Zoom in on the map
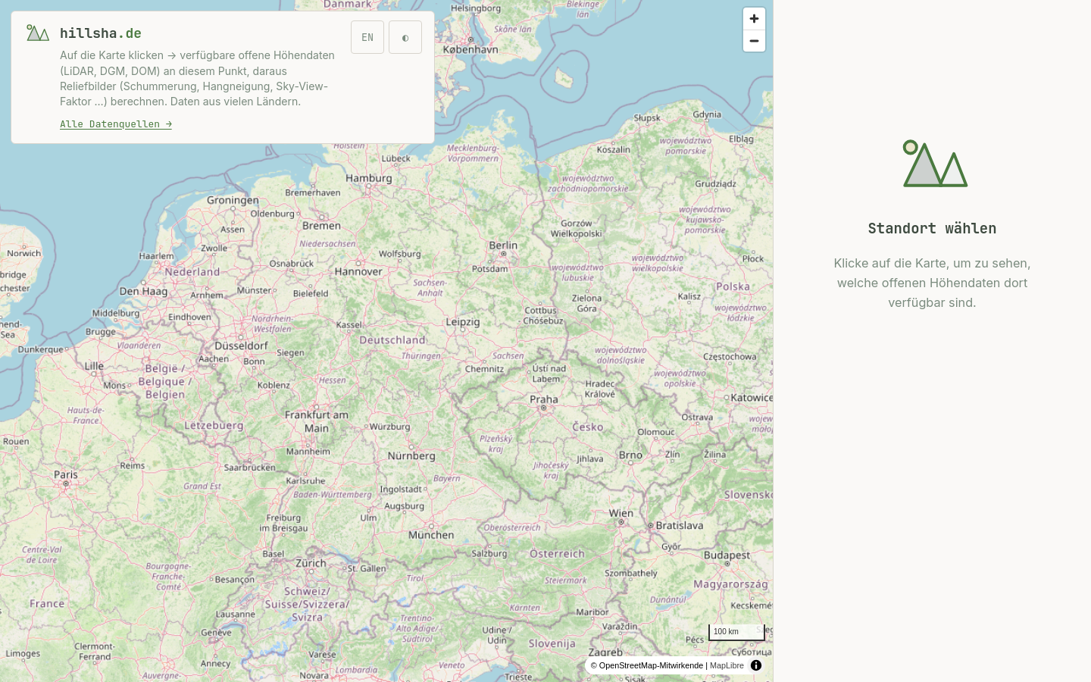Viewport: 1091px width, 682px height. [754, 19]
